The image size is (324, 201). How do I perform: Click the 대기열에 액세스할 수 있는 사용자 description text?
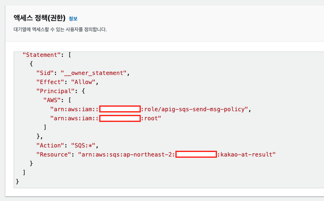pos(60,30)
